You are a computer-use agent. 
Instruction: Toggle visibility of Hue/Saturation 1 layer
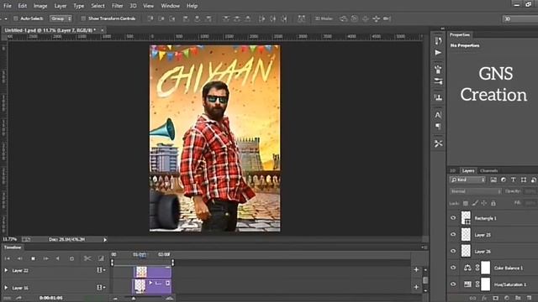[453, 284]
